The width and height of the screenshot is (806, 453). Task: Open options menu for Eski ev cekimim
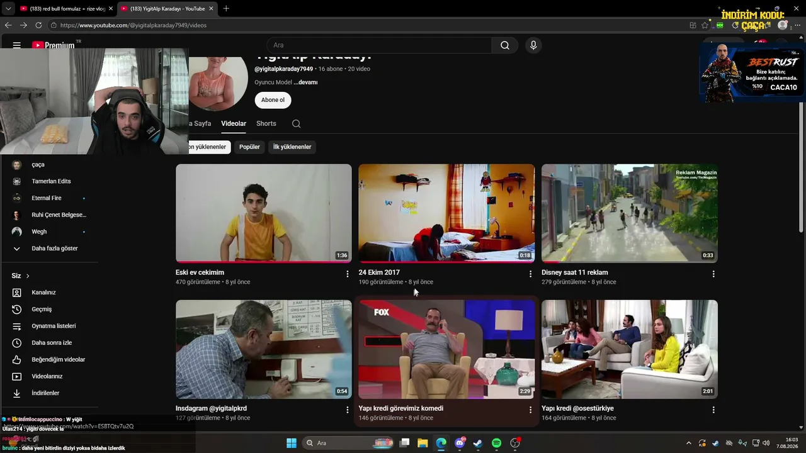[347, 274]
